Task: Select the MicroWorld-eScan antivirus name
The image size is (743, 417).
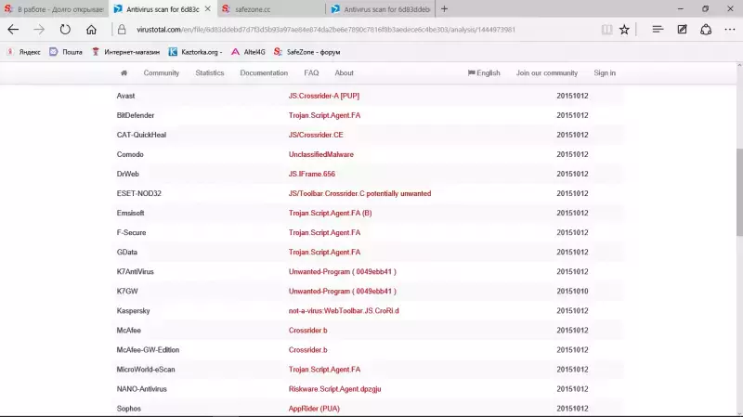Action: click(146, 369)
